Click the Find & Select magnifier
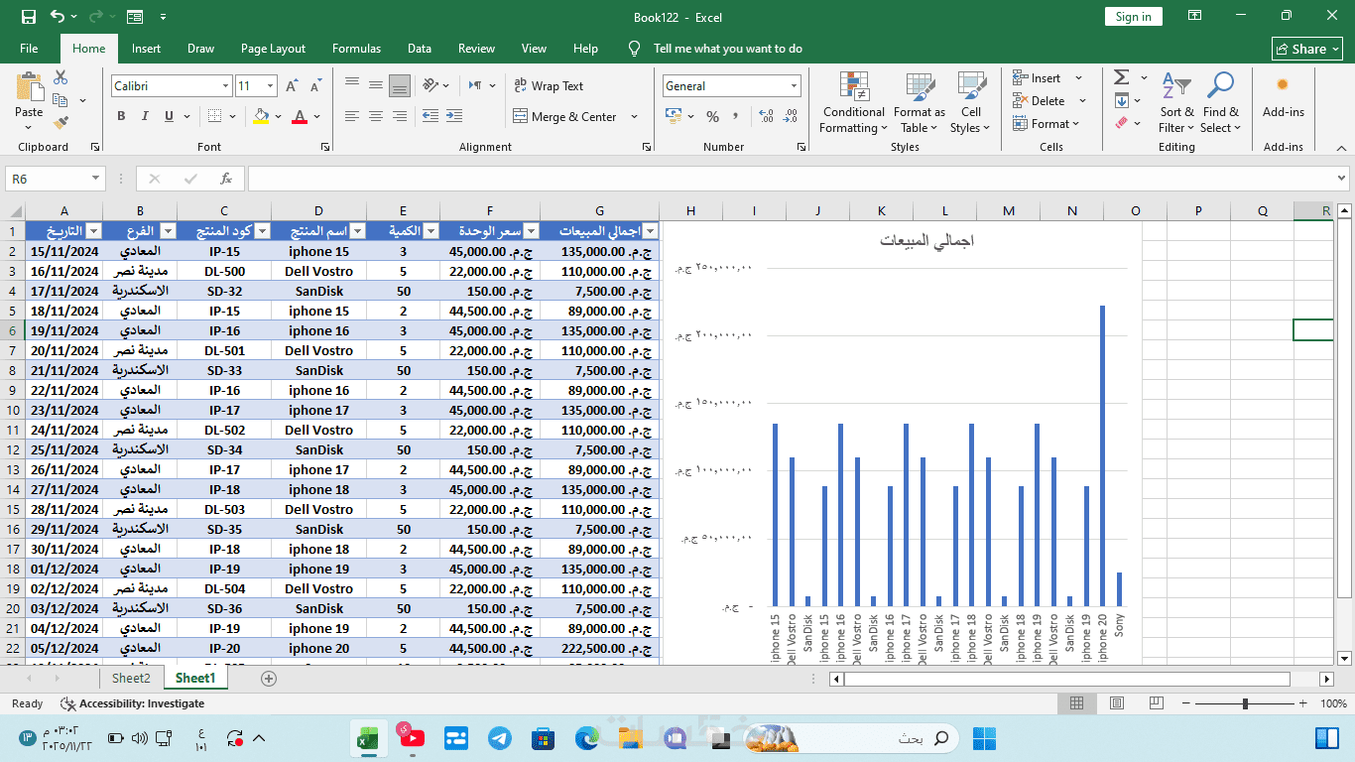Image resolution: width=1355 pixels, height=762 pixels. coord(1220,103)
